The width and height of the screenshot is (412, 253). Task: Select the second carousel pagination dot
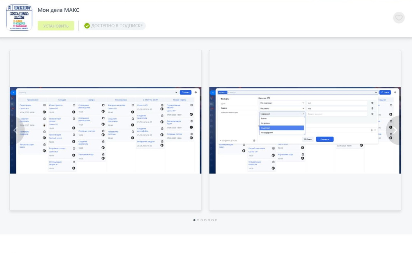[x=198, y=220]
